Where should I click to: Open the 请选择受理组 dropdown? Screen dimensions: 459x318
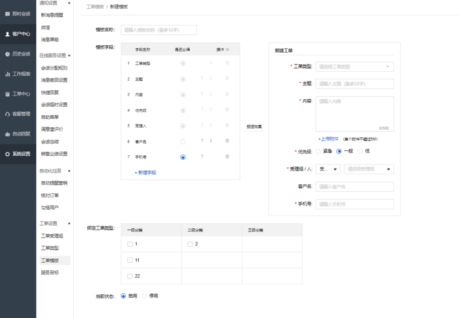(369, 169)
